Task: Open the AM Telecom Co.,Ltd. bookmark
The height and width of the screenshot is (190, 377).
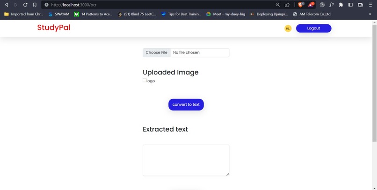Action: click(x=312, y=14)
